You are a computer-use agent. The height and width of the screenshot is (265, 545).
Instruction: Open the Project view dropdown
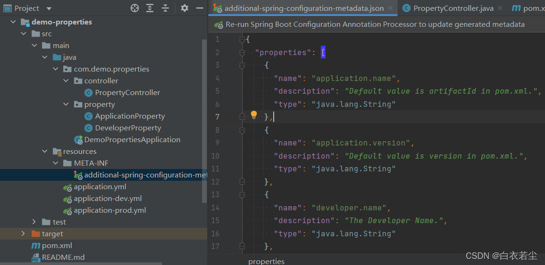click(49, 8)
